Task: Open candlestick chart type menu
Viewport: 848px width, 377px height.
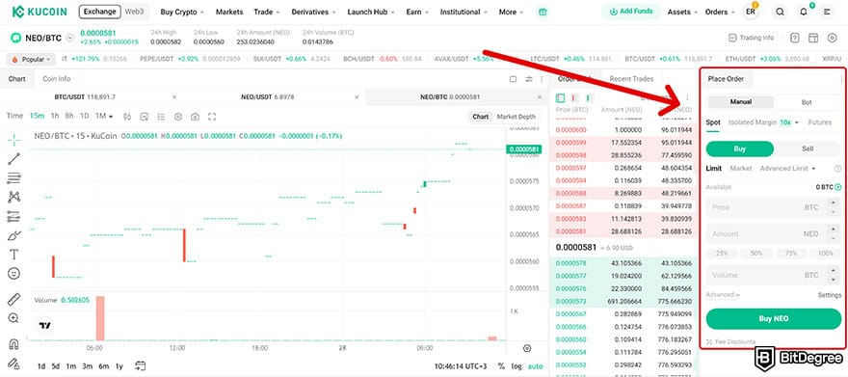Action: click(127, 117)
